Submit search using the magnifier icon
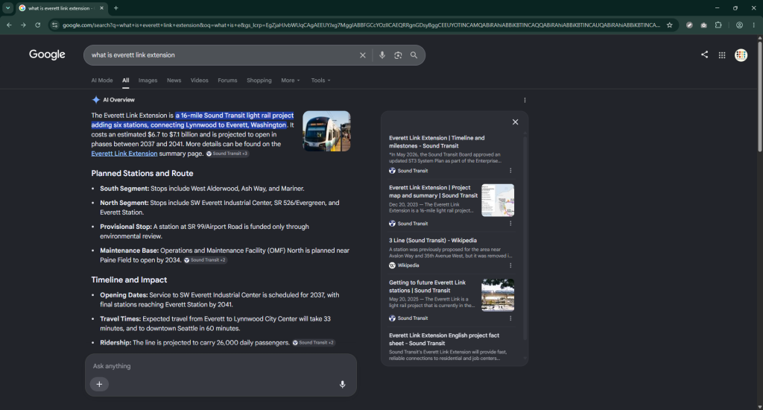Screen dimensions: 763x410 coord(414,55)
